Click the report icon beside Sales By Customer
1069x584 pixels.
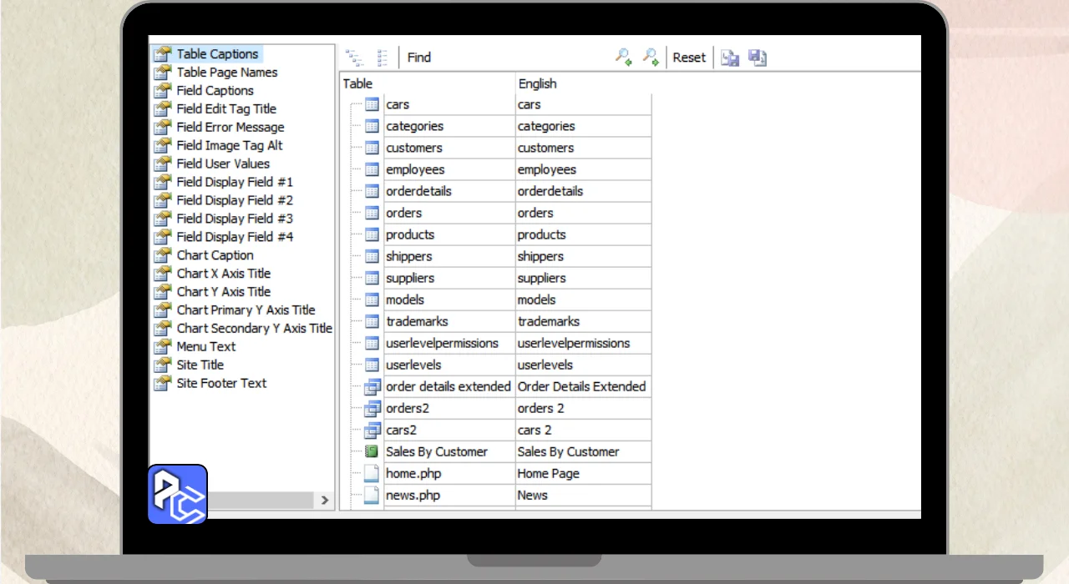372,451
